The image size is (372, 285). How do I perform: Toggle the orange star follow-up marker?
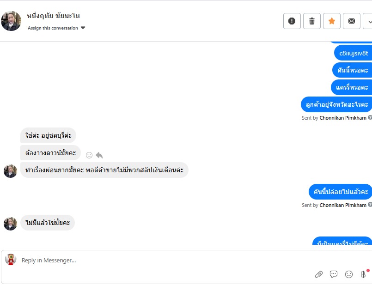(332, 21)
